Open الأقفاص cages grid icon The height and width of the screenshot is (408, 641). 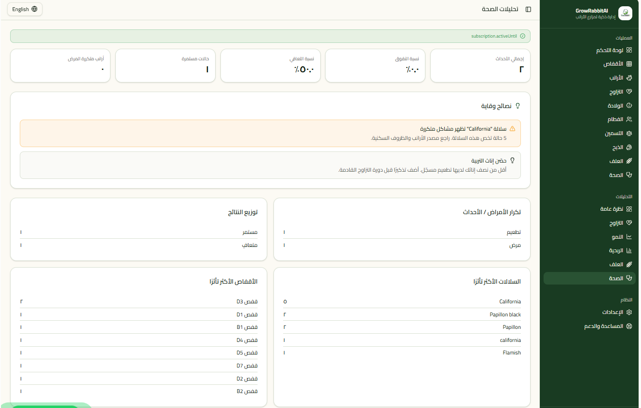click(629, 64)
